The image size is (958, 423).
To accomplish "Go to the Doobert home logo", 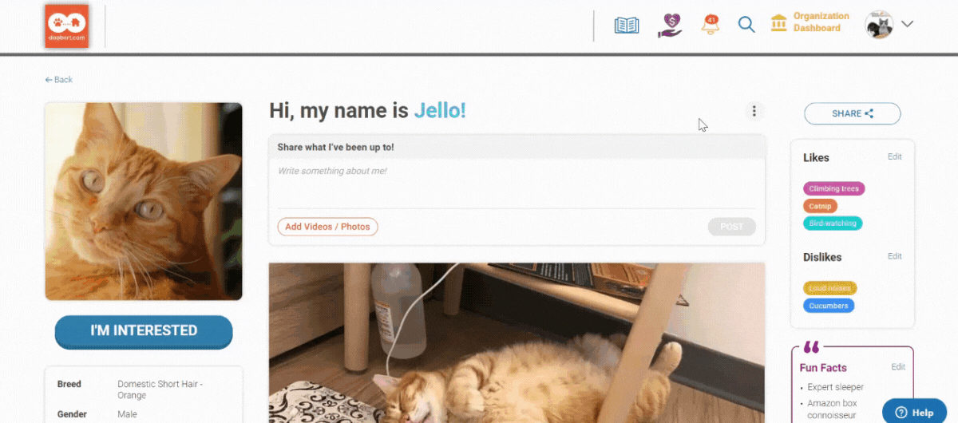I will pyautogui.click(x=67, y=26).
